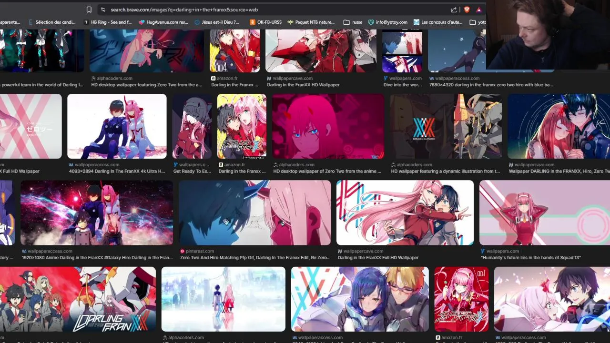Viewport: 610px width, 343px height.
Task: Click the HugAvenue heart favicon in bookmarks bar
Action: (142, 22)
